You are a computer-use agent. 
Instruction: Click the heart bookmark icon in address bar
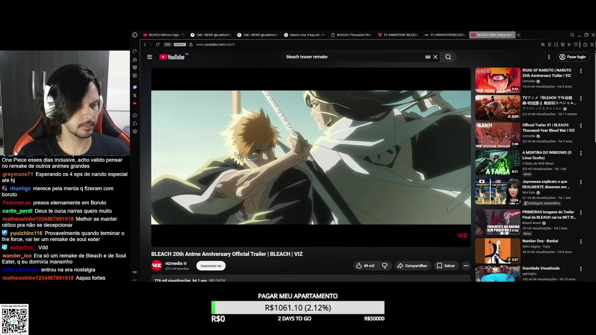pos(576,45)
